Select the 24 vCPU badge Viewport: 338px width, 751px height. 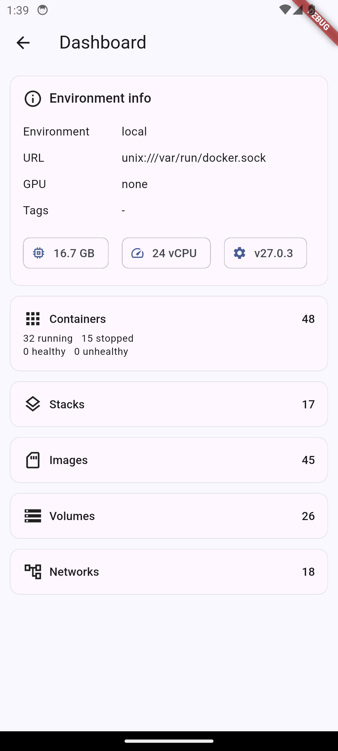pyautogui.click(x=166, y=253)
